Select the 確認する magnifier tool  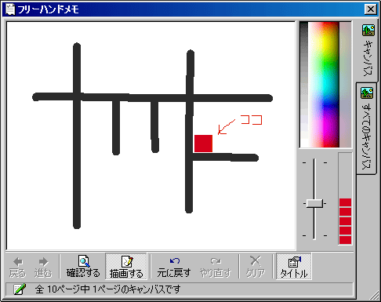point(83,267)
